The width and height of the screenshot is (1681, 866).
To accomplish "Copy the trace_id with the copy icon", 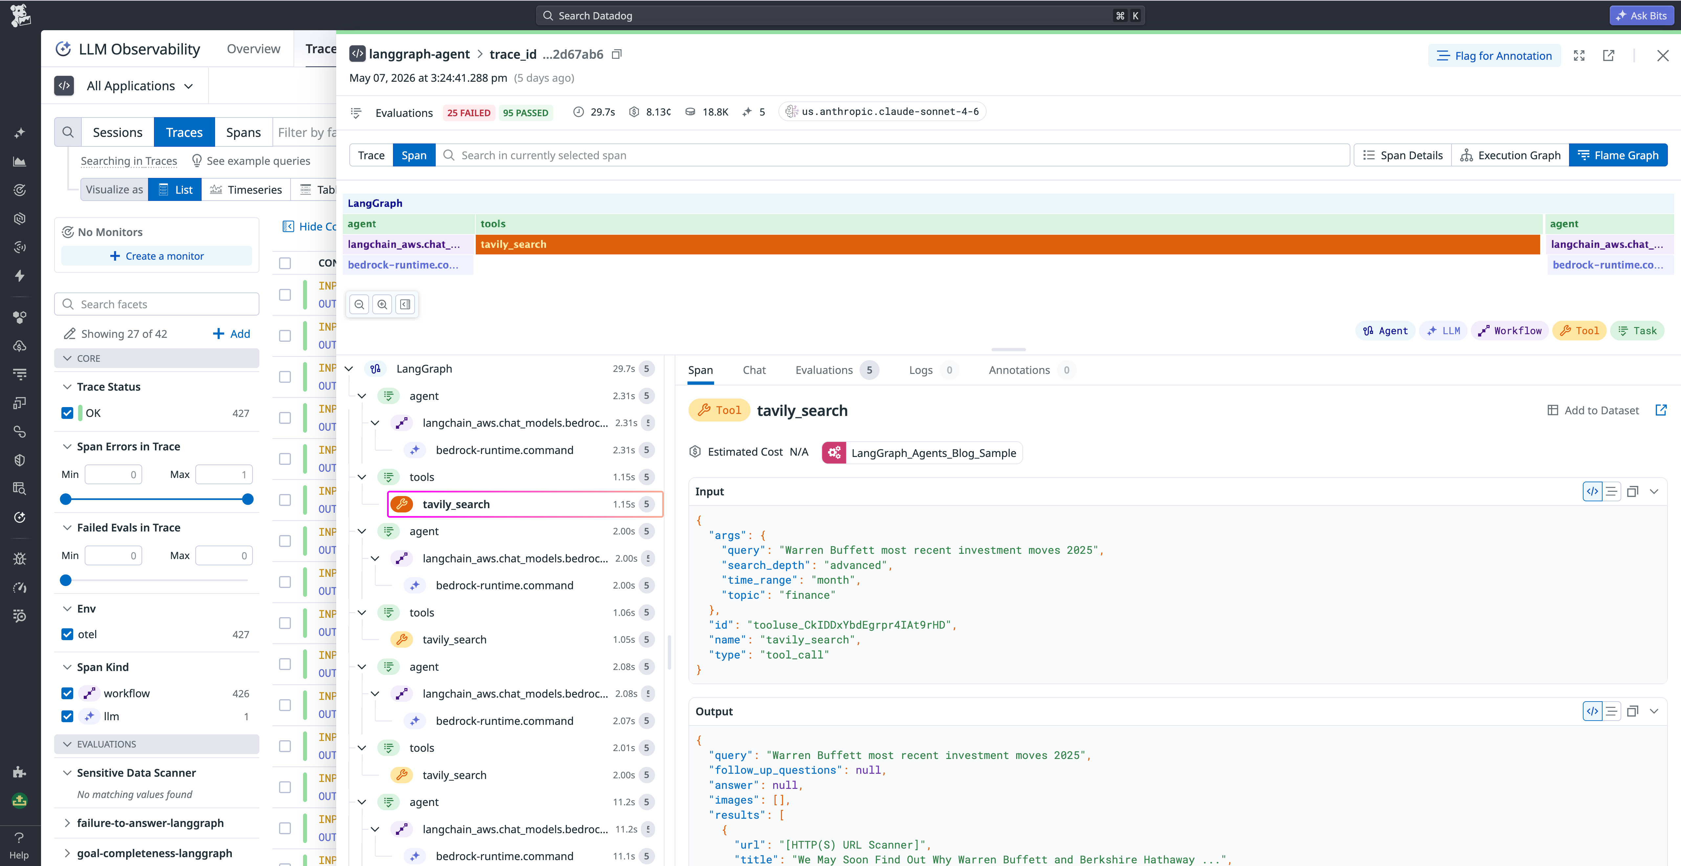I will [x=617, y=54].
